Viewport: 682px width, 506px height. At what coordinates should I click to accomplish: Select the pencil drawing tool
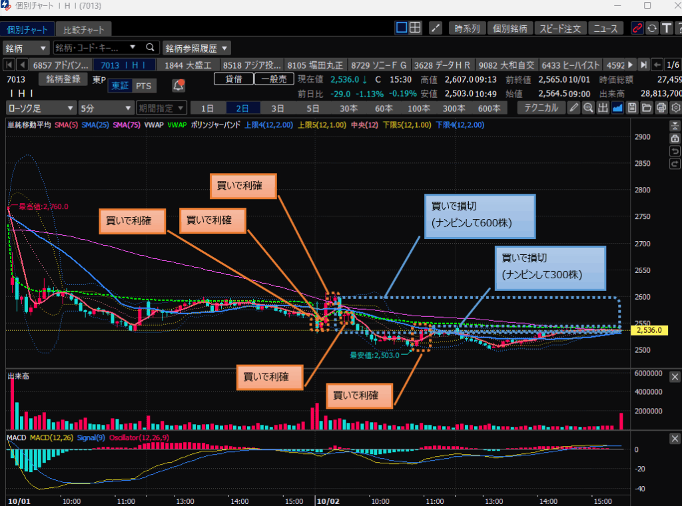pyautogui.click(x=573, y=108)
